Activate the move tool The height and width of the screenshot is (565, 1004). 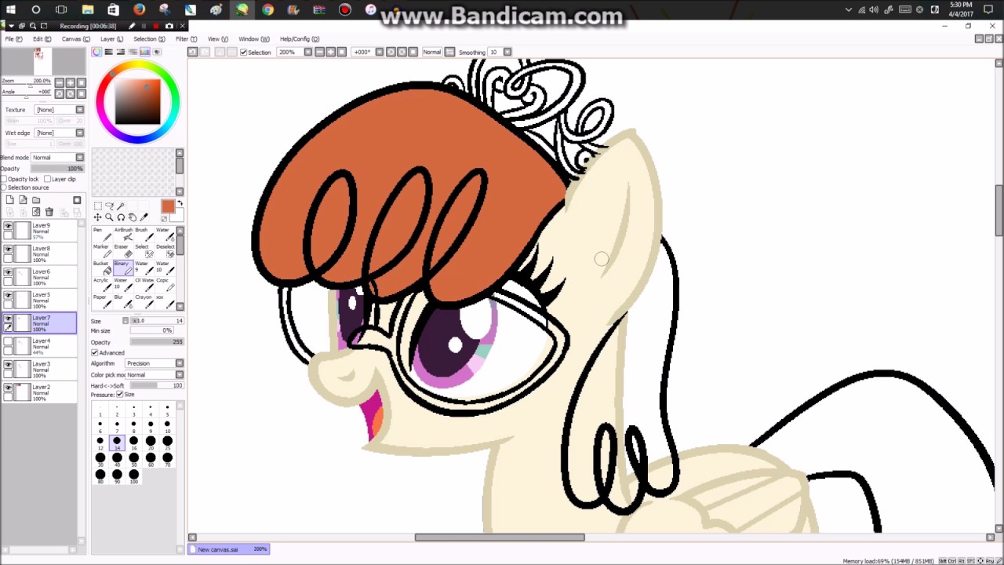(x=97, y=217)
